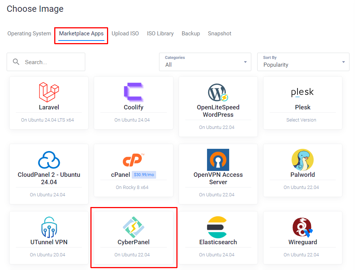Switch to Marketplace Apps tab
This screenshot has height=270, width=355.
81,34
